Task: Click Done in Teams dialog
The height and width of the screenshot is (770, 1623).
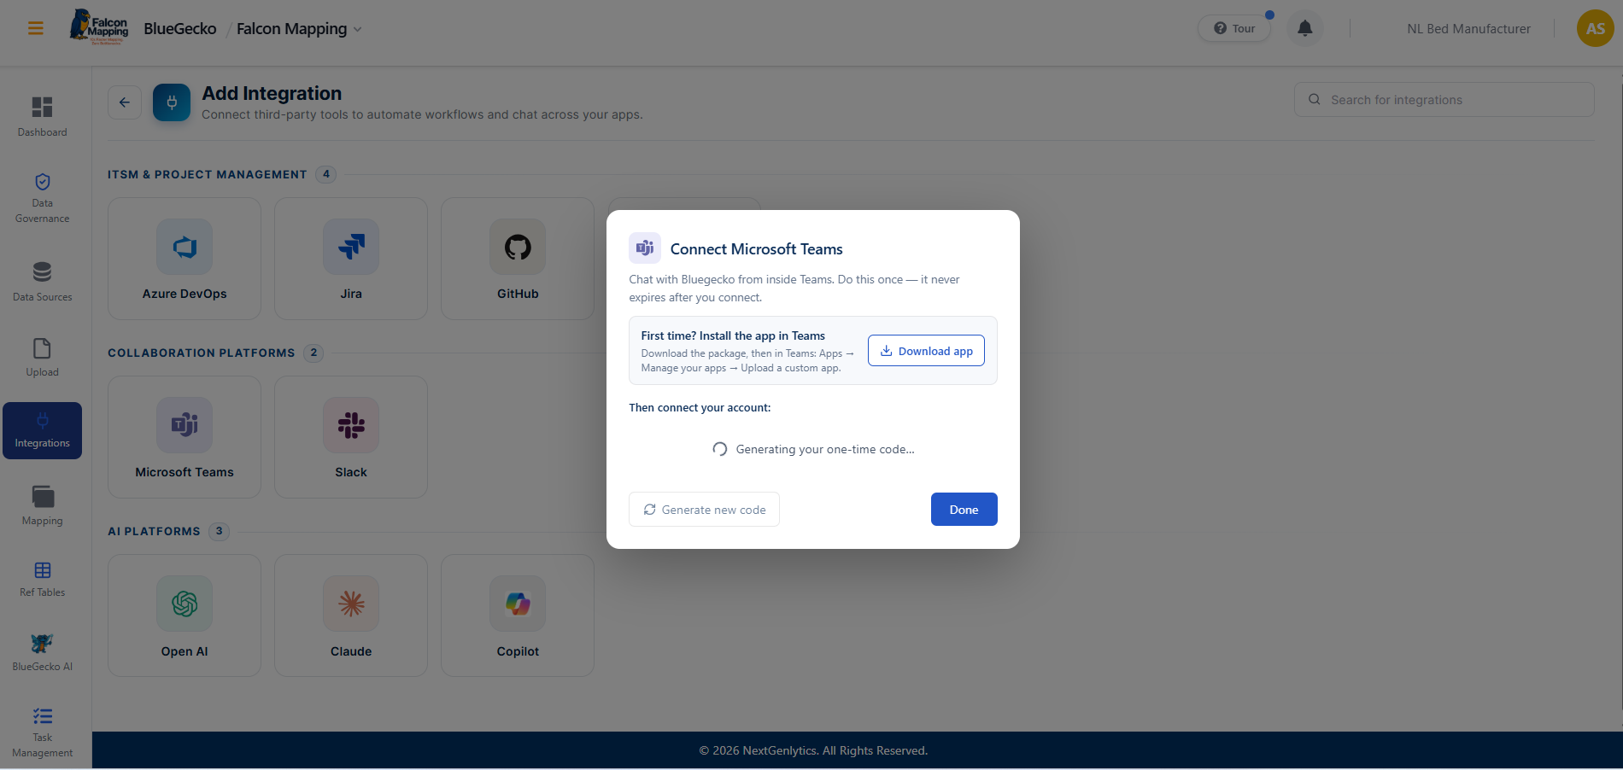Action: pos(964,510)
